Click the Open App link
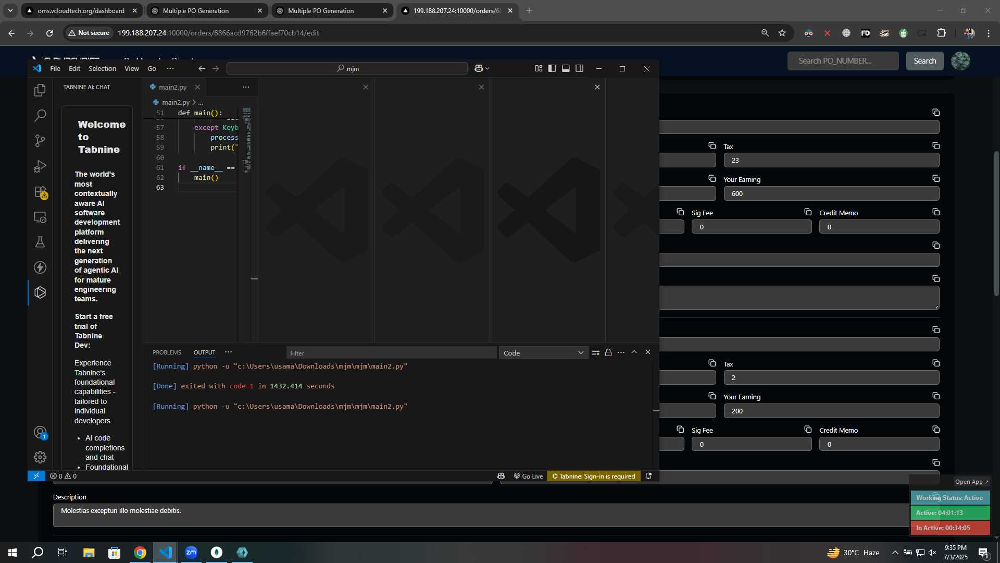 (x=971, y=482)
